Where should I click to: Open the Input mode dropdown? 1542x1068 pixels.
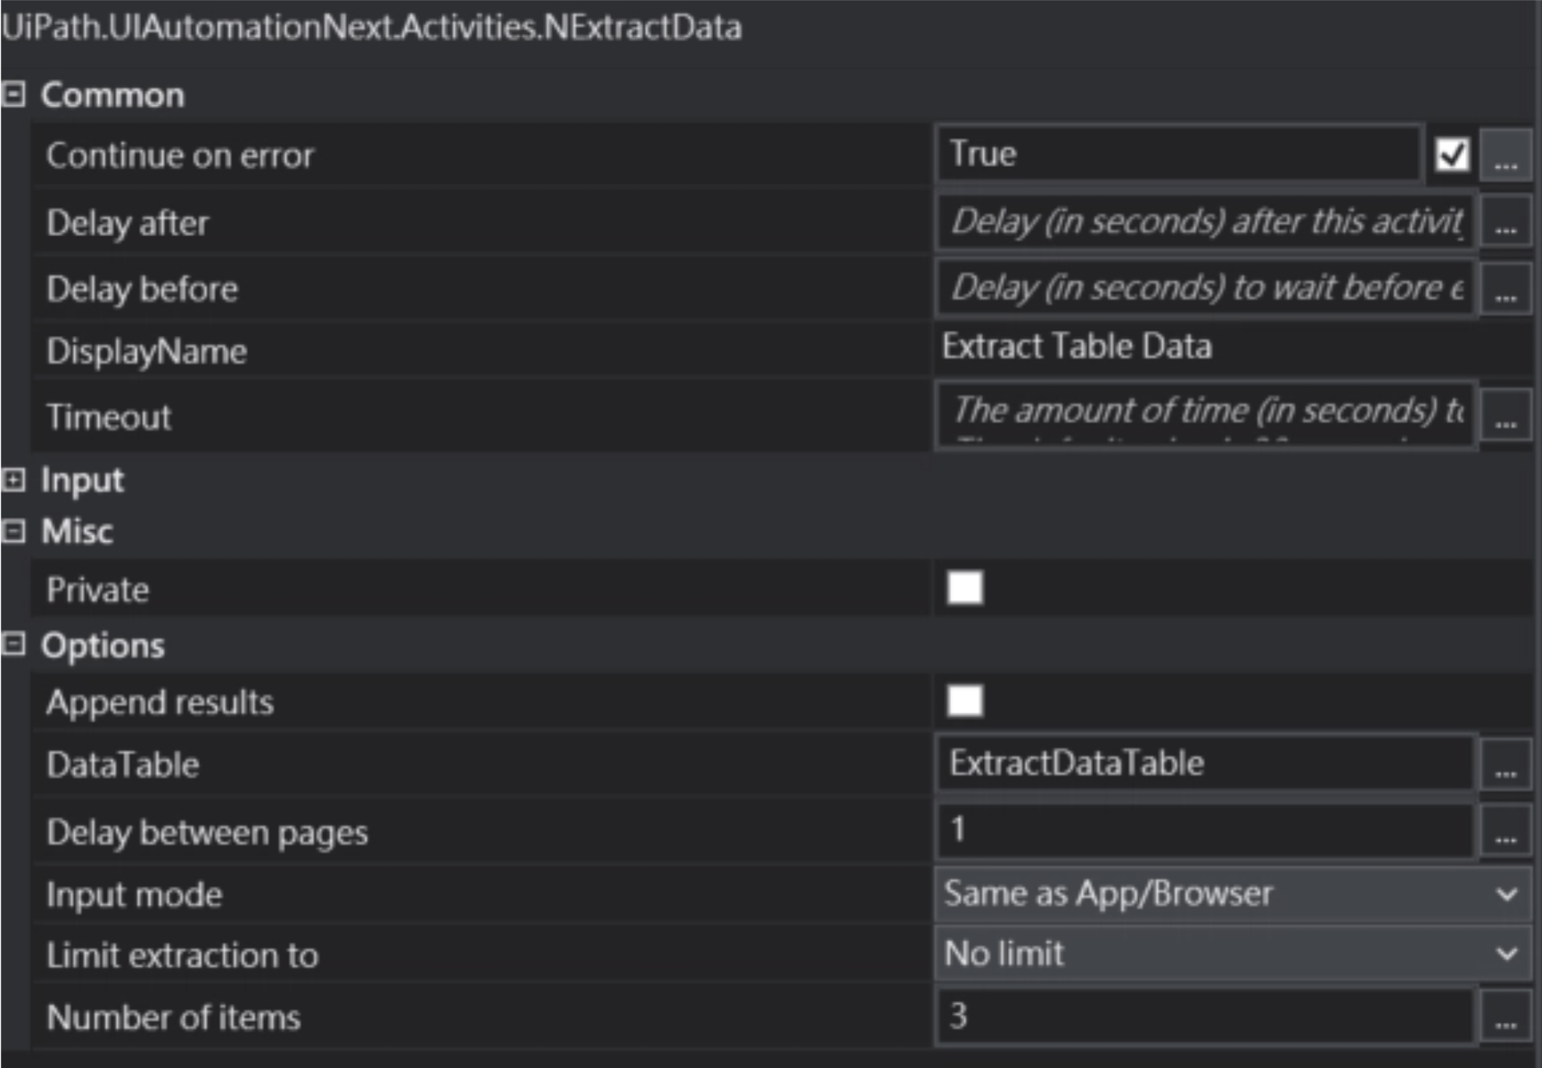[x=1233, y=894]
